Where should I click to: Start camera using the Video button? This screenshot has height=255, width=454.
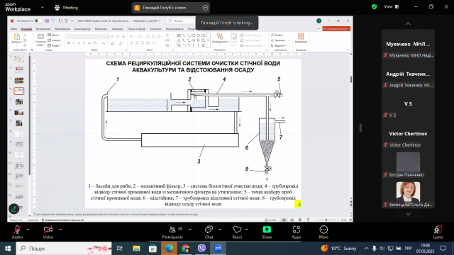pyautogui.click(x=48, y=232)
